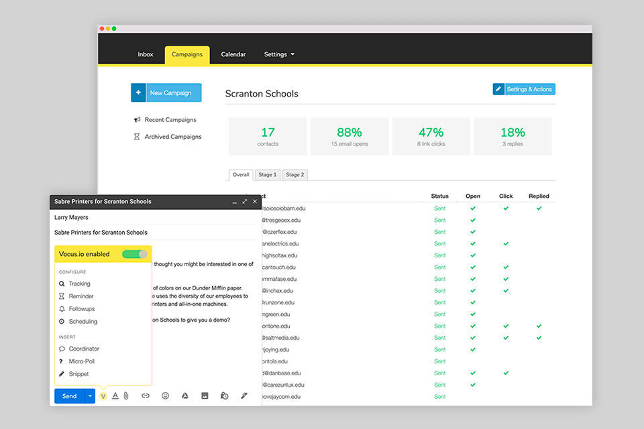Click the pencil icon beside Settings & Actions
Viewport: 644px width, 429px height.
click(x=498, y=89)
